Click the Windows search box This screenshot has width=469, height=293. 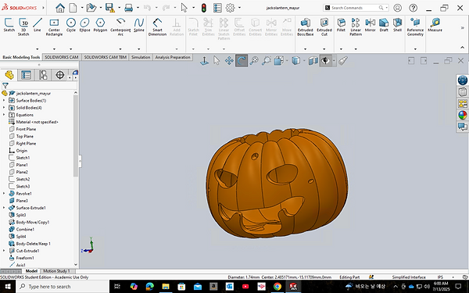point(62,287)
